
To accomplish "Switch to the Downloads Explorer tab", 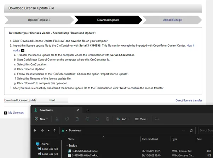I will point(57,110).
